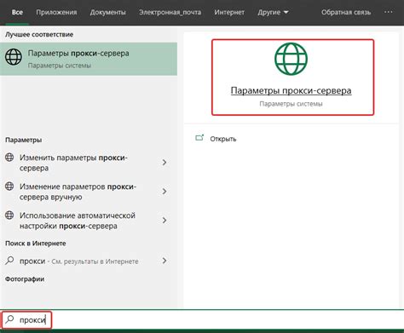Click globe icon beside Изменение параметров вручную
The image size is (404, 333).
(x=9, y=187)
